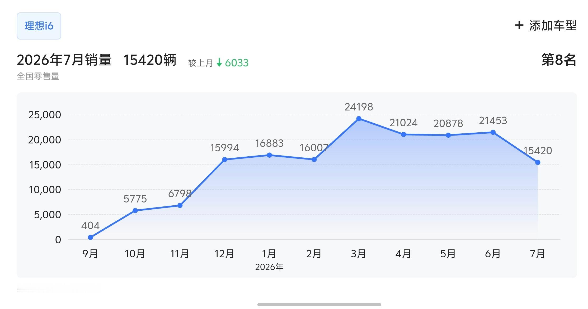Click the 10月 data point labeled 5775
Screen dimensions: 588x309
(x=135, y=210)
